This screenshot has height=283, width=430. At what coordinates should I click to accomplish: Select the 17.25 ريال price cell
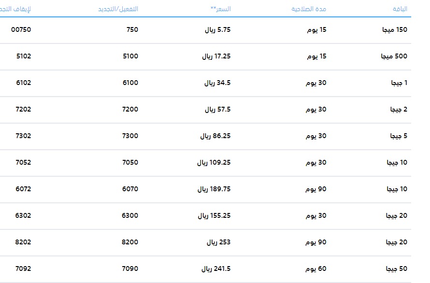coord(216,57)
